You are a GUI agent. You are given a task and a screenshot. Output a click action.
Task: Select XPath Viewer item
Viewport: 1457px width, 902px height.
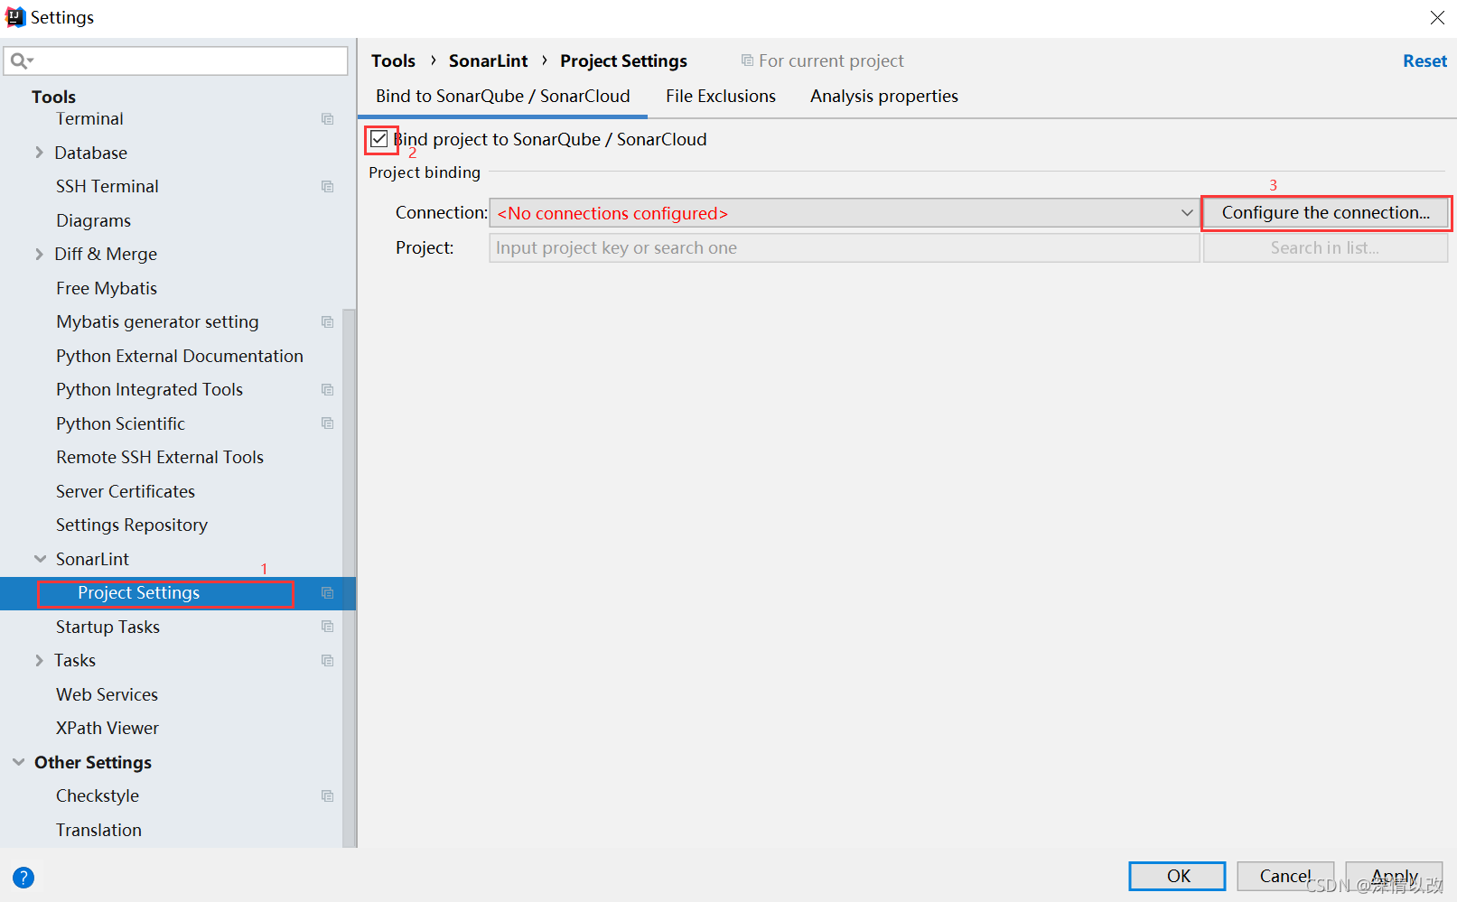click(107, 729)
